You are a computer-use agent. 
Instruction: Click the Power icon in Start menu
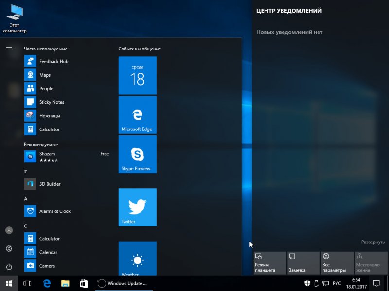pyautogui.click(x=9, y=267)
